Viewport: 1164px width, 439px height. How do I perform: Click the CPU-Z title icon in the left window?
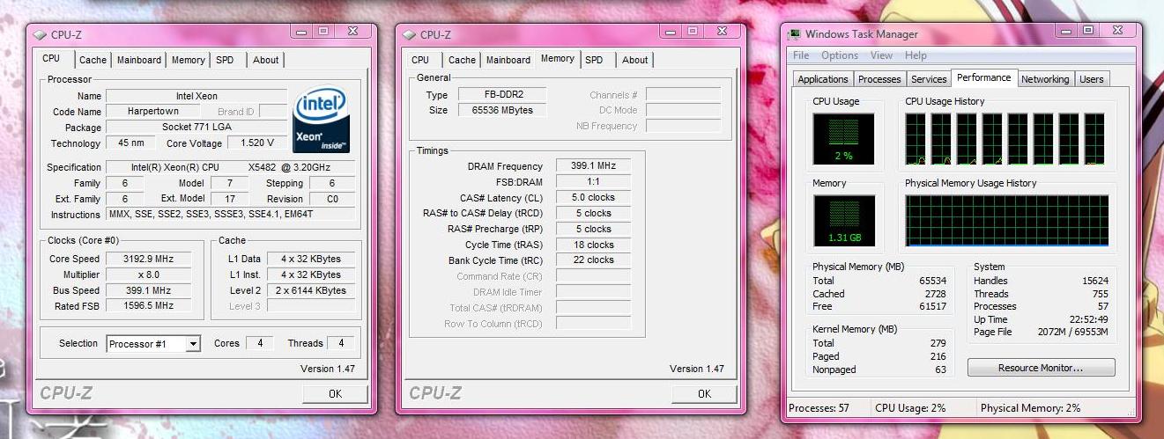pyautogui.click(x=40, y=35)
